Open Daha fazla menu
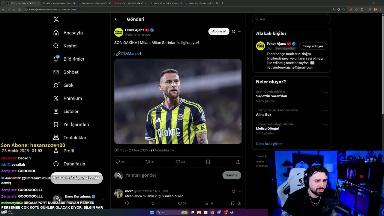The width and height of the screenshot is (384, 216). tap(69, 164)
